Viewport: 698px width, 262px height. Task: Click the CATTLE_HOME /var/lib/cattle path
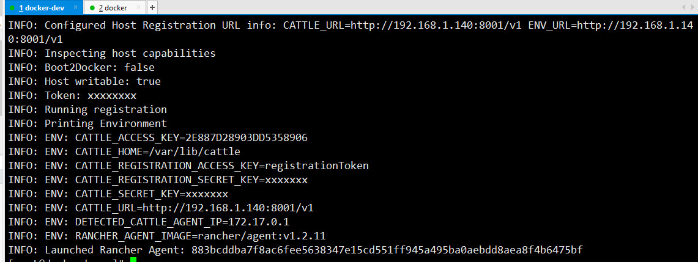click(200, 152)
